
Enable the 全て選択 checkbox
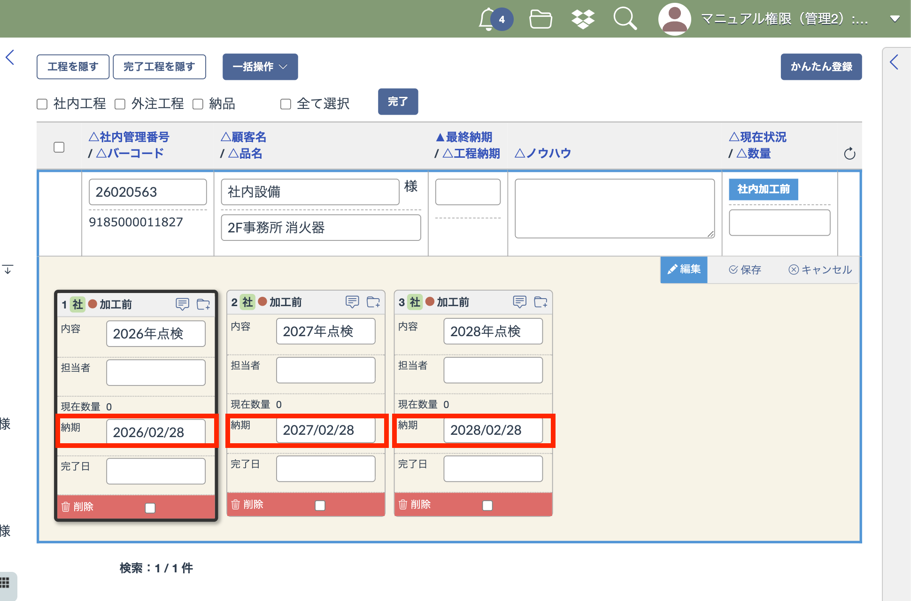tap(286, 104)
